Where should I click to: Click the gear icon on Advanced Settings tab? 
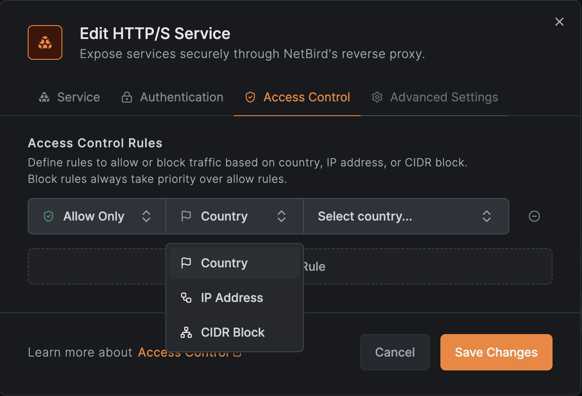coord(377,97)
